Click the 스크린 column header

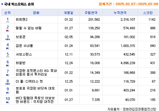coord(148,13)
